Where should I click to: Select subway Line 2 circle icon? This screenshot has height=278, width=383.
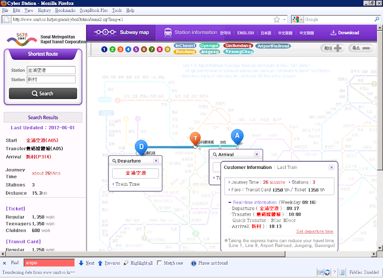pyautogui.click(x=113, y=49)
